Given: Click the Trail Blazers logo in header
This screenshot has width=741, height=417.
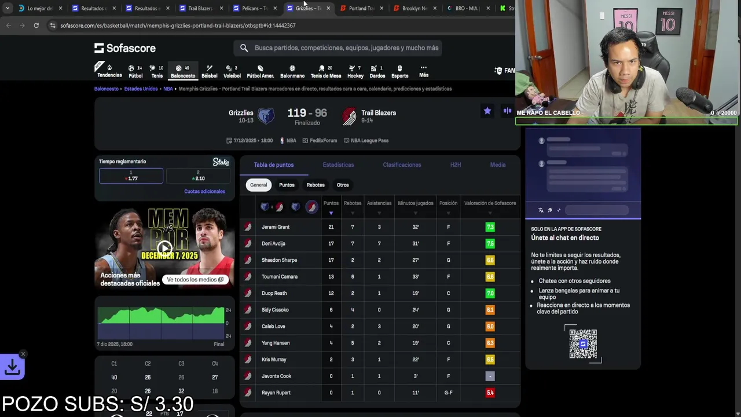Looking at the screenshot, I should pos(349,116).
